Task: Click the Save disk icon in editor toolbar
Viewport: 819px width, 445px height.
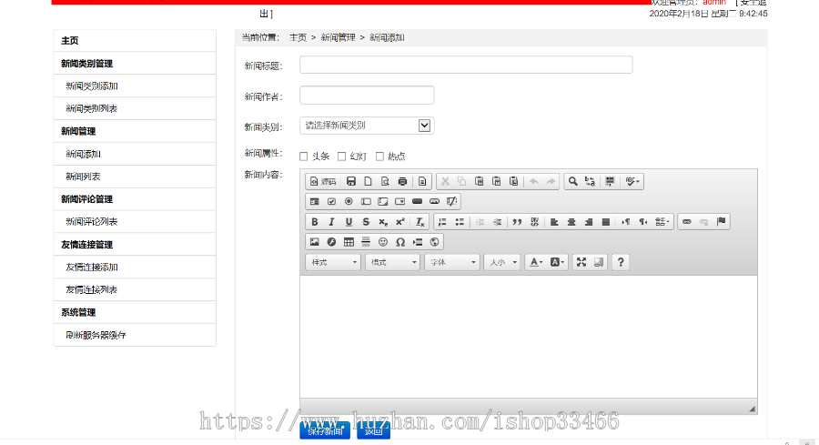Action: (x=351, y=181)
